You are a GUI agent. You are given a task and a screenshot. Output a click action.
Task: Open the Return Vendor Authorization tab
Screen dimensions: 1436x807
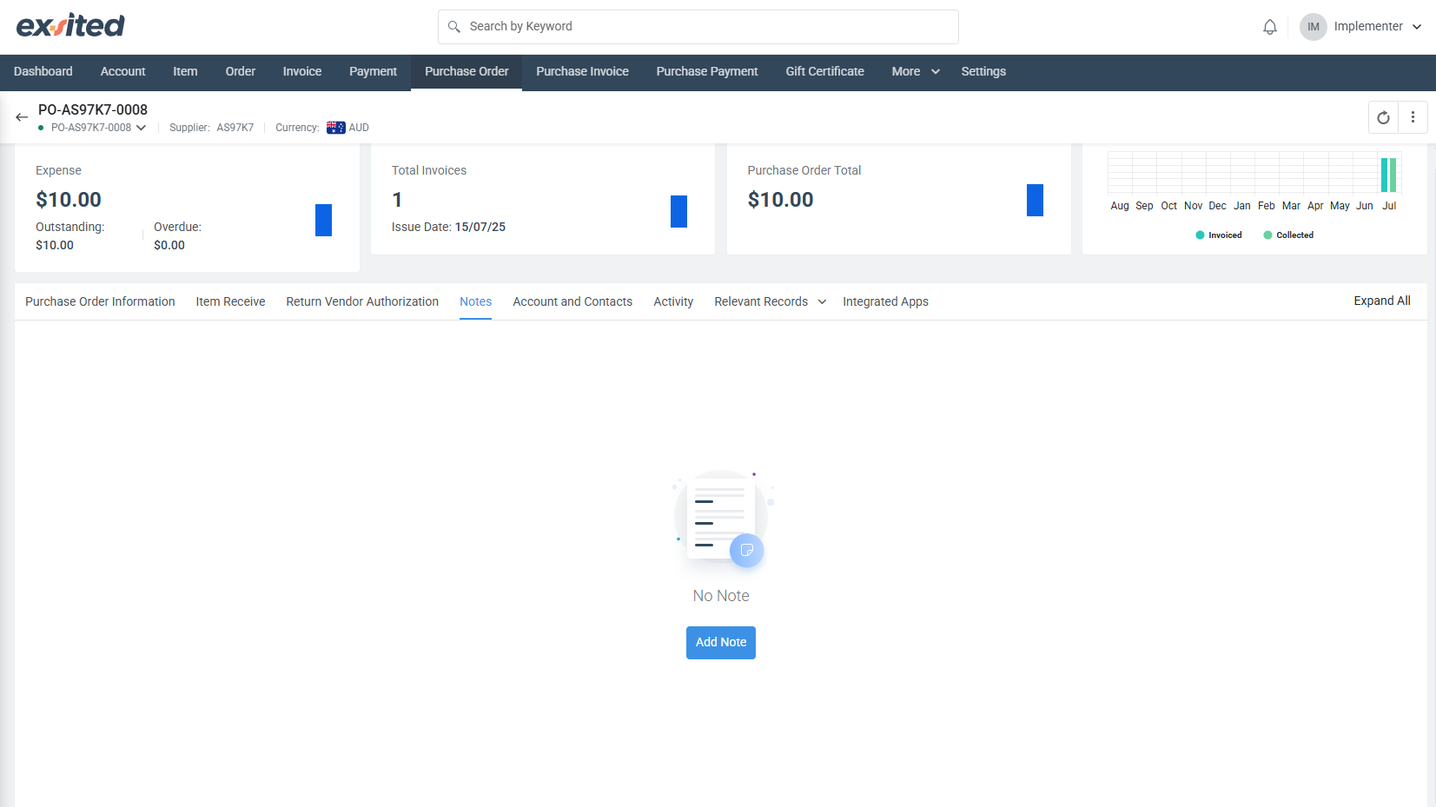[x=362, y=301]
